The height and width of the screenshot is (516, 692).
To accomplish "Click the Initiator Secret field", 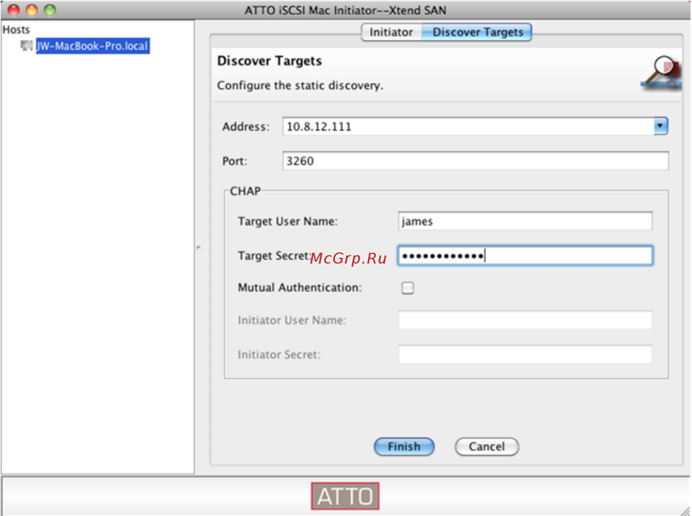I will pyautogui.click(x=525, y=354).
